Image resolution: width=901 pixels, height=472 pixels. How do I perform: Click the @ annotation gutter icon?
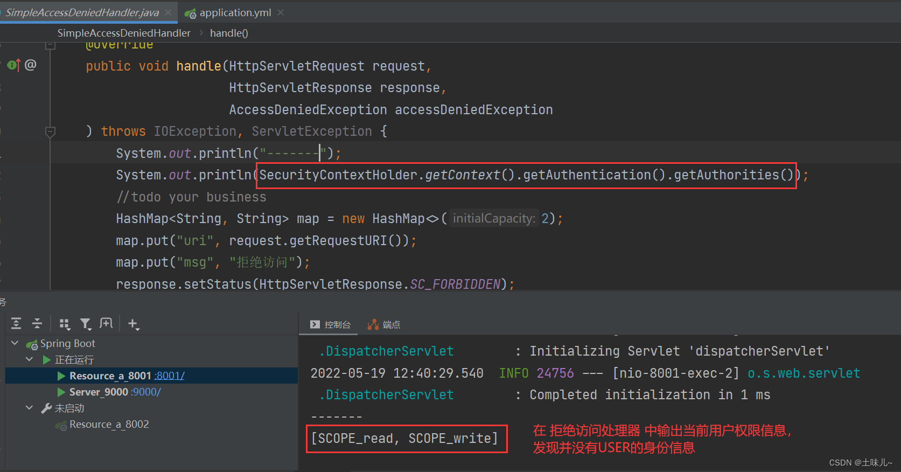pyautogui.click(x=30, y=65)
